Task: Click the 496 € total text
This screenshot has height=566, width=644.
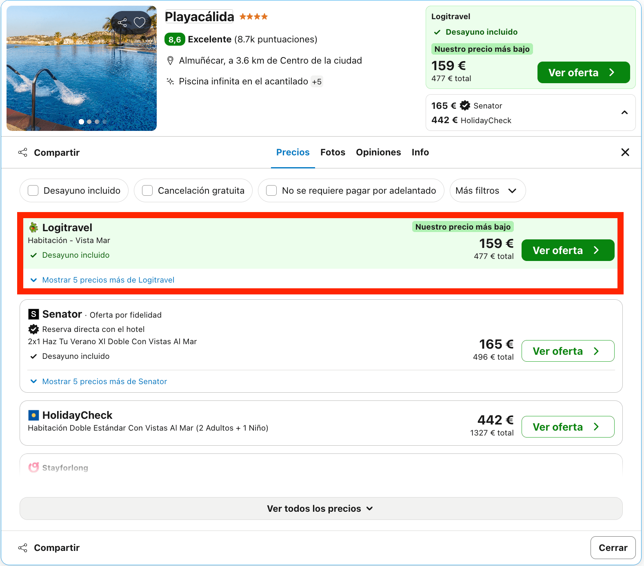Action: tap(493, 357)
